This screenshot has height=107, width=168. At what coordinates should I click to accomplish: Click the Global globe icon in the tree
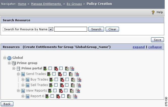coord(9,58)
